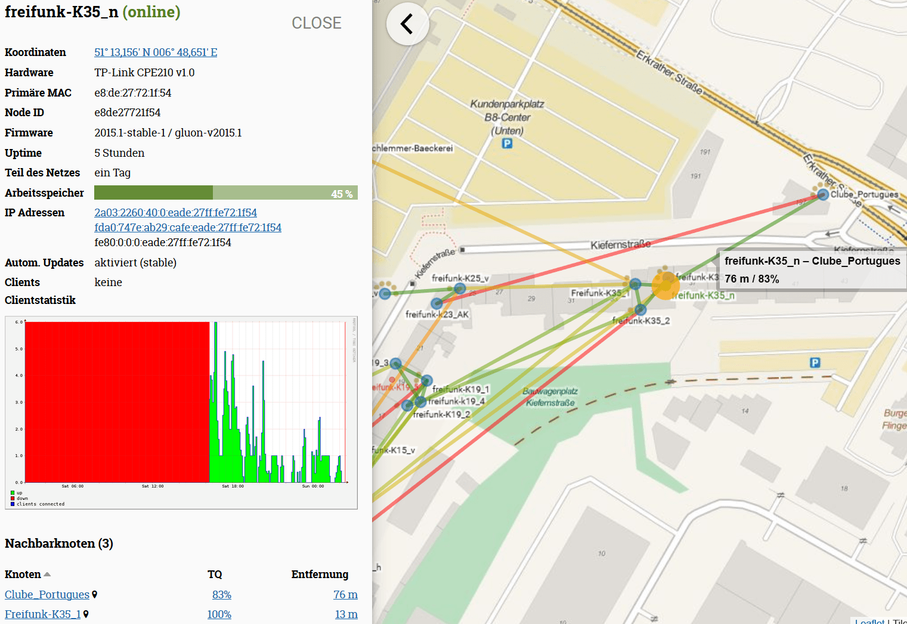Open the coordinates link 51° 13,156' N

coord(156,52)
